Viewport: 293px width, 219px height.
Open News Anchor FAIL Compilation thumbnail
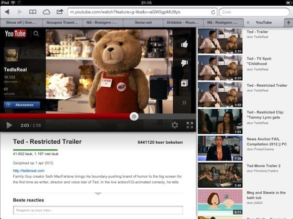point(220,148)
